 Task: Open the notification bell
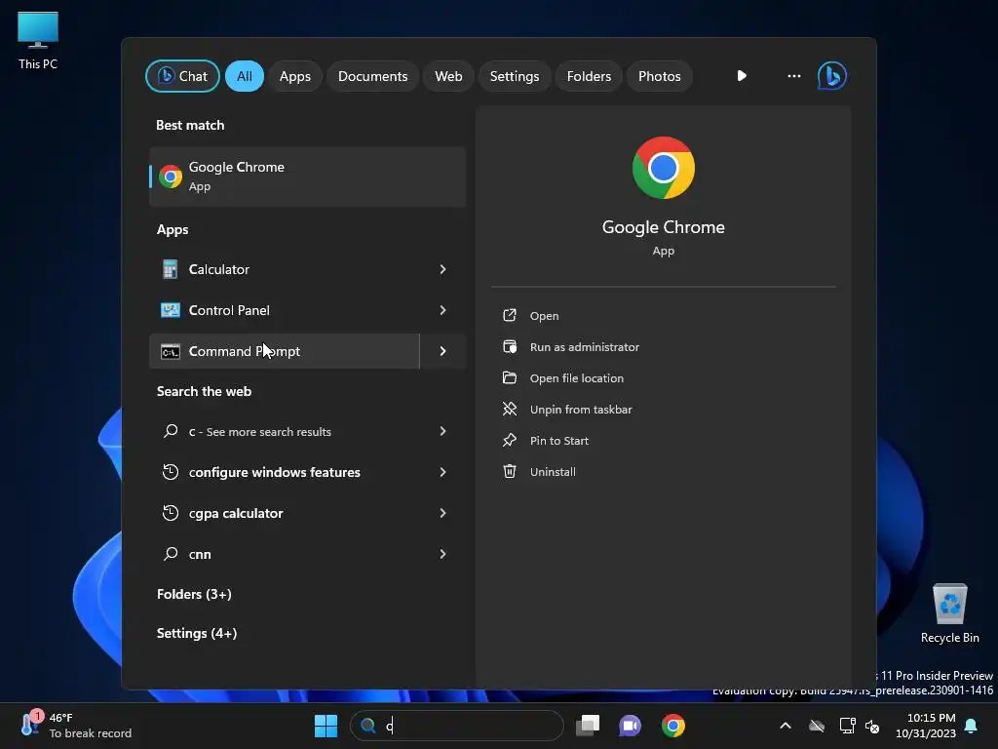click(971, 726)
